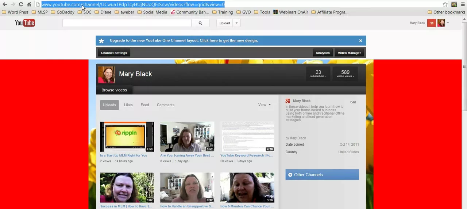Open the Community Bank bookmark
Image resolution: width=467 pixels, height=209 pixels.
(190, 12)
